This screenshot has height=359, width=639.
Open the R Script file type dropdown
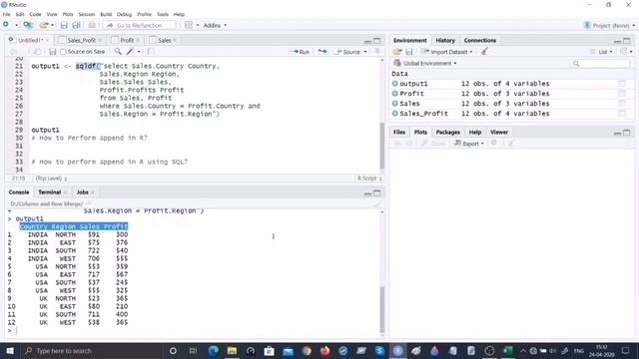(369, 179)
